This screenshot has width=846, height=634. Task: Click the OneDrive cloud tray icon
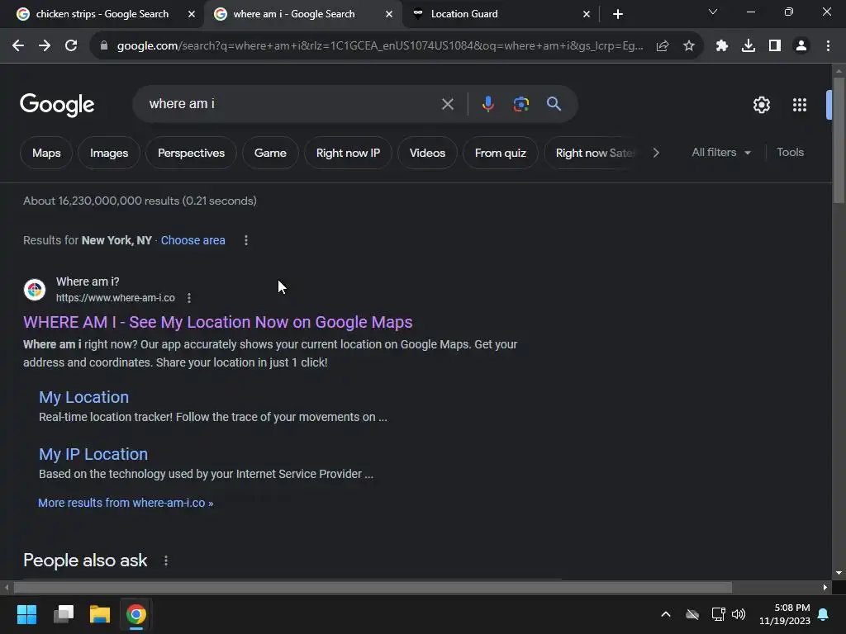pyautogui.click(x=692, y=614)
